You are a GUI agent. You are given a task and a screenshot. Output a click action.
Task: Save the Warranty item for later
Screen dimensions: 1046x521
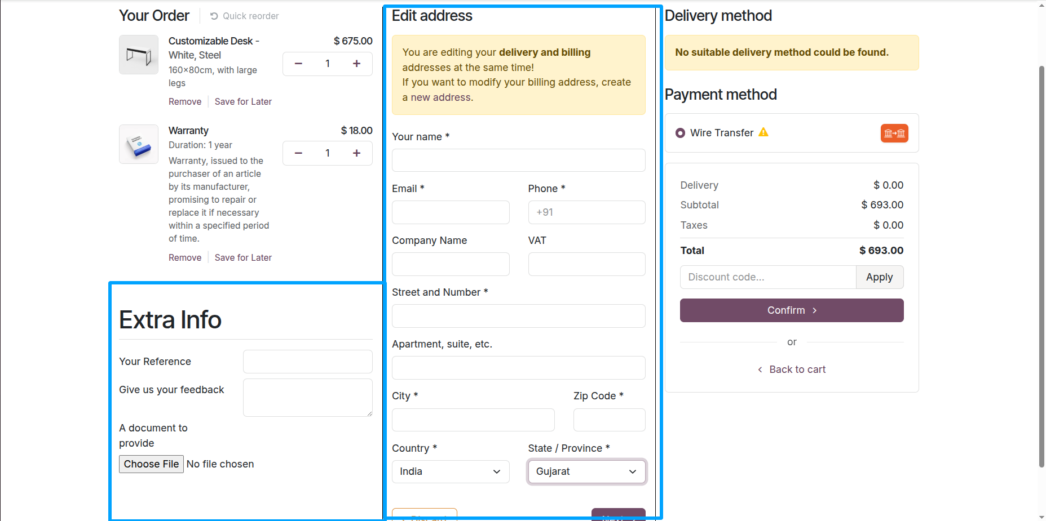point(243,257)
